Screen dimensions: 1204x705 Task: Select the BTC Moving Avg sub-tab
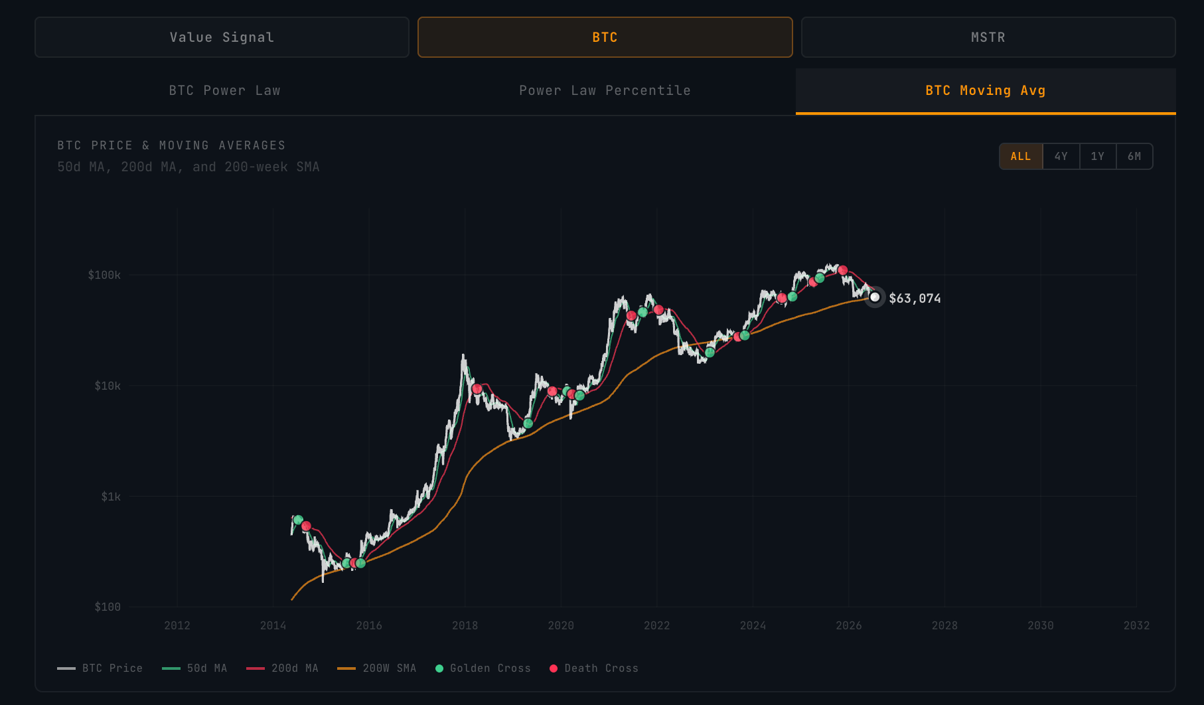[x=986, y=90]
